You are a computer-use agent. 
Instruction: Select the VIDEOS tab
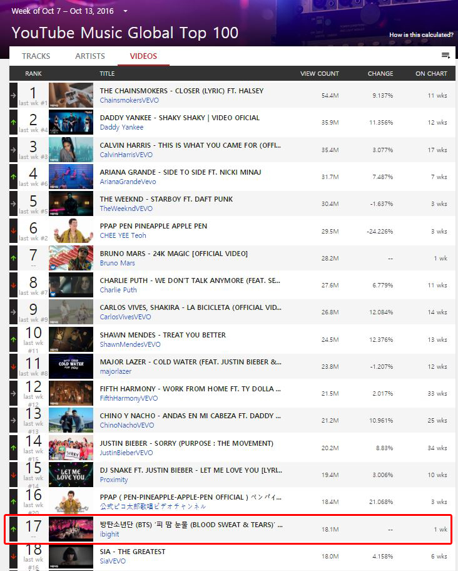(x=143, y=56)
